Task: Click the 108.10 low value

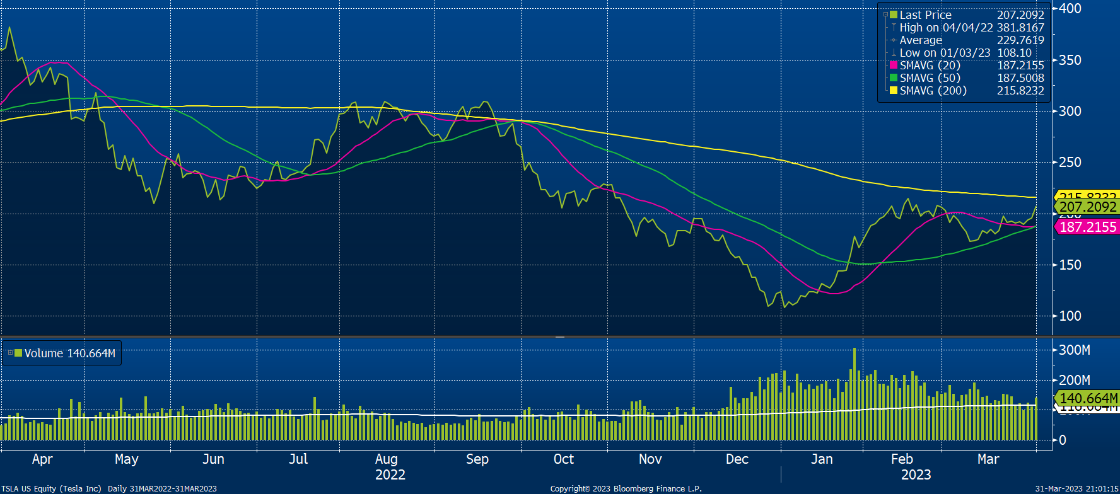Action: (1014, 52)
